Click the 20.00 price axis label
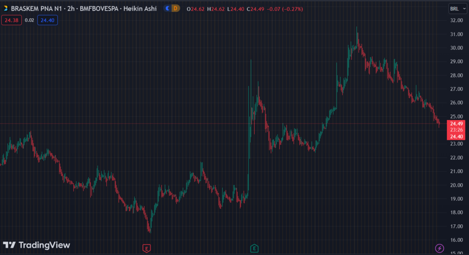This screenshot has width=469, height=255. point(457,185)
